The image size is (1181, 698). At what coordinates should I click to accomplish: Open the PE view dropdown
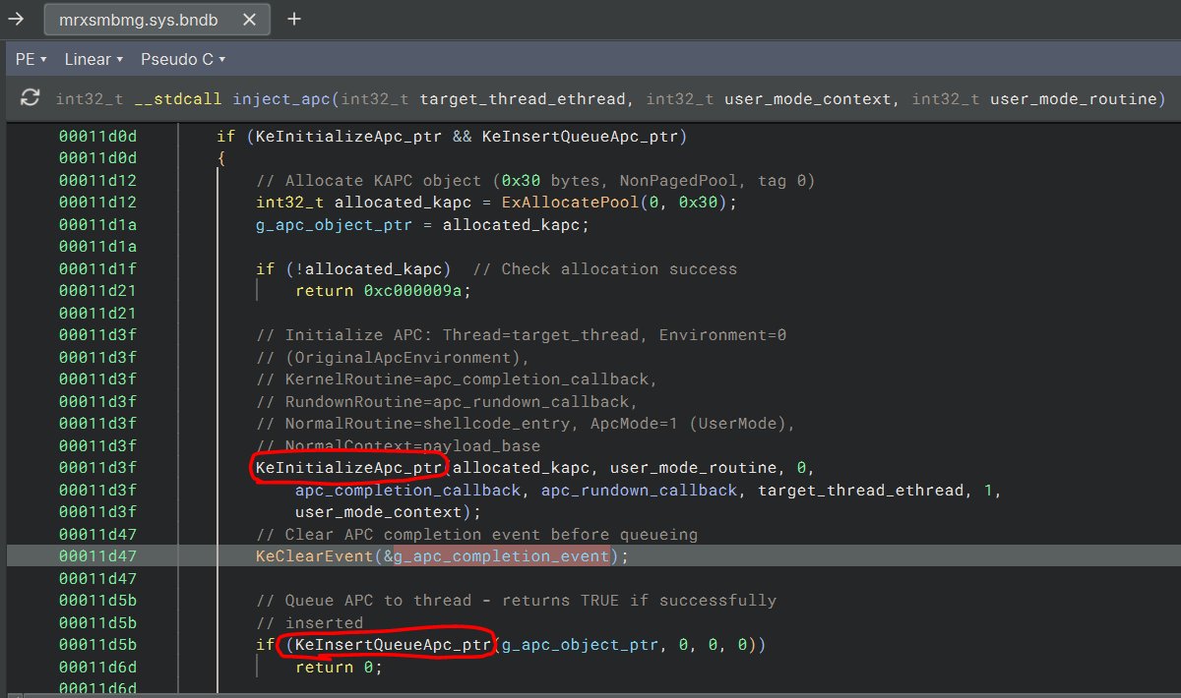(x=31, y=59)
